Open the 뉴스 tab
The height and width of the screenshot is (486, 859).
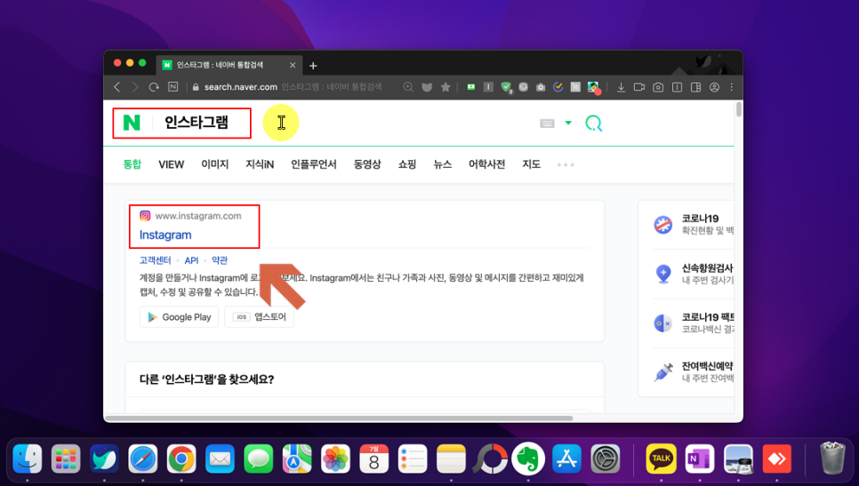pos(443,164)
